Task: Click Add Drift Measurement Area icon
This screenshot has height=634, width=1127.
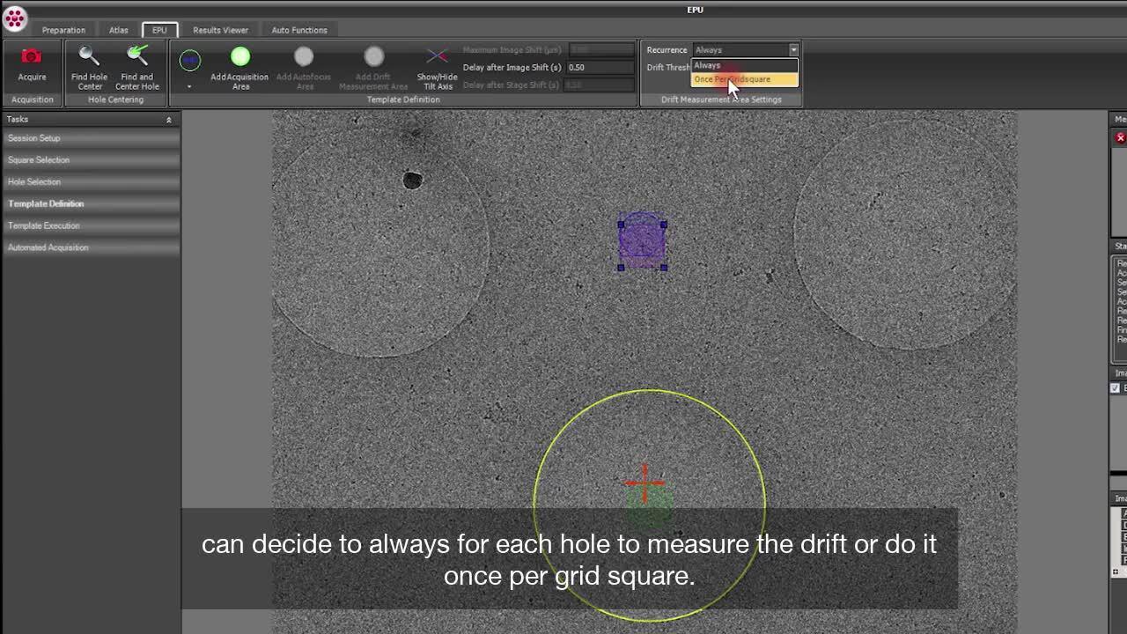Action: pyautogui.click(x=373, y=58)
